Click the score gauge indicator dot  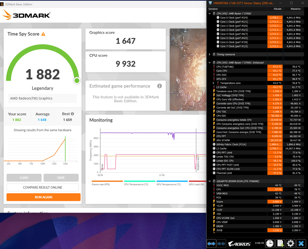coord(77,81)
